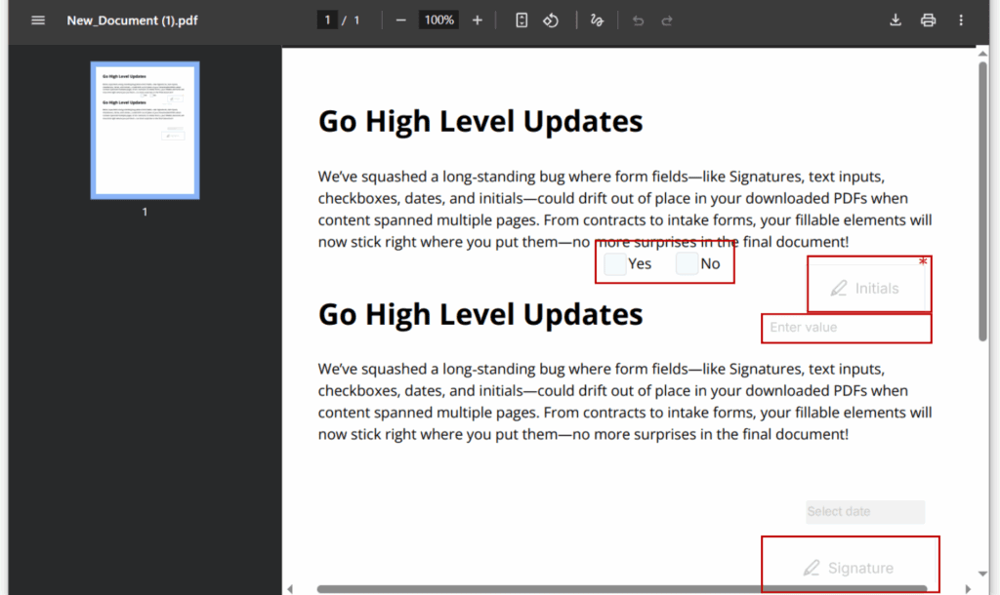The width and height of the screenshot is (1000, 595).
Task: Download the PDF file
Action: [x=896, y=20]
